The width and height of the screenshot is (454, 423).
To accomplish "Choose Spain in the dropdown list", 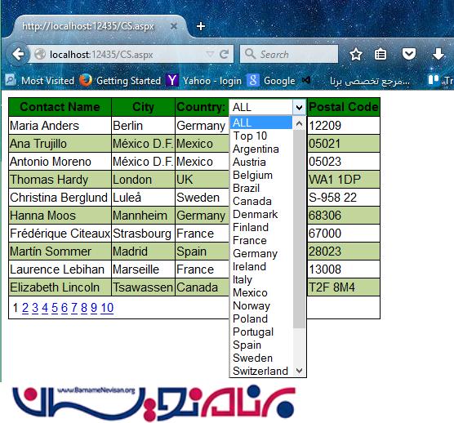I will coord(261,345).
